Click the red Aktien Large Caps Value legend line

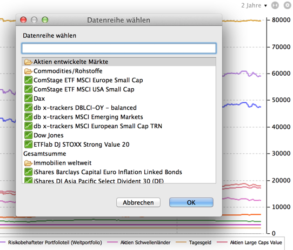coord(222,242)
